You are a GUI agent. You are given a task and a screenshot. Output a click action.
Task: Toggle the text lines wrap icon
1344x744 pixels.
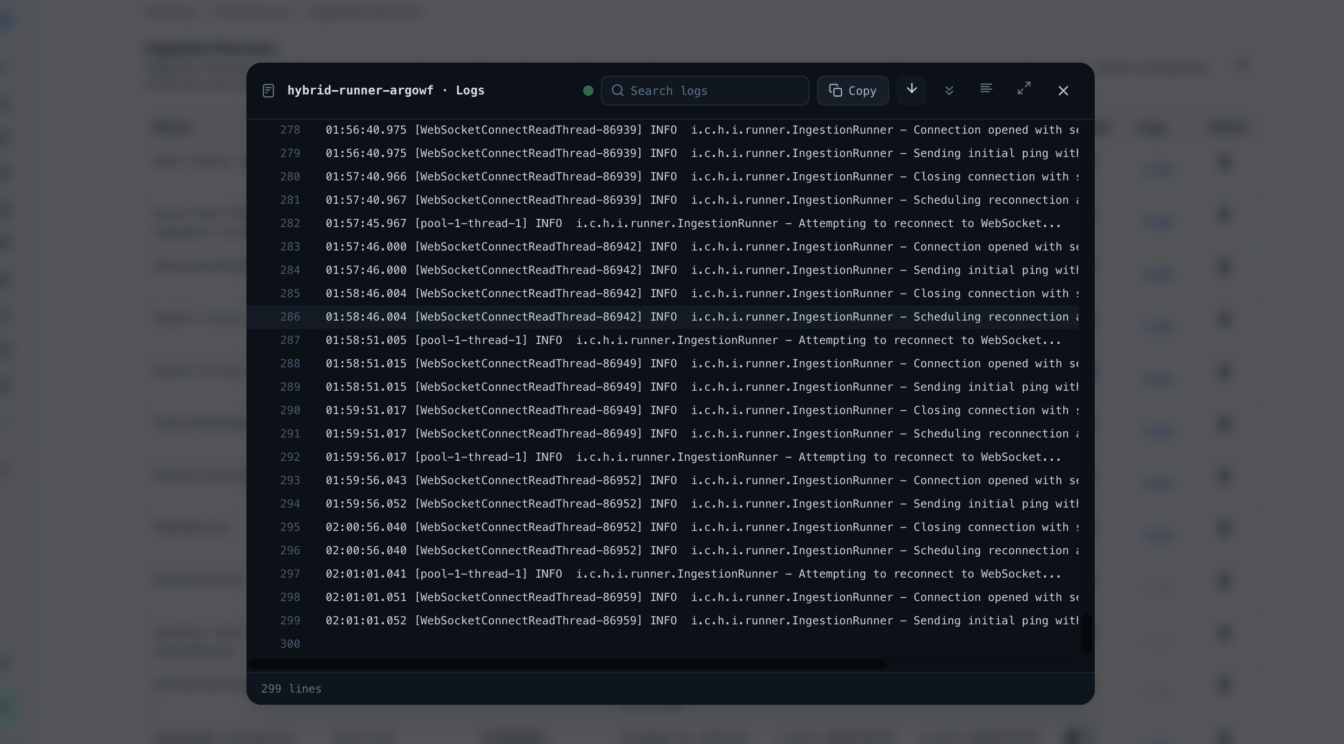(x=986, y=89)
